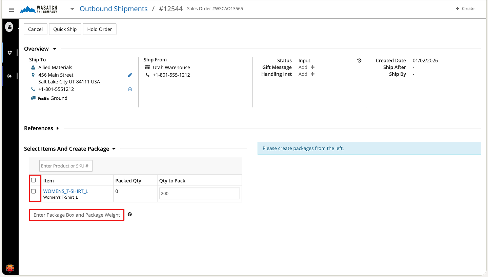Collapse the Overview section
Image resolution: width=488 pixels, height=277 pixels.
tap(55, 49)
